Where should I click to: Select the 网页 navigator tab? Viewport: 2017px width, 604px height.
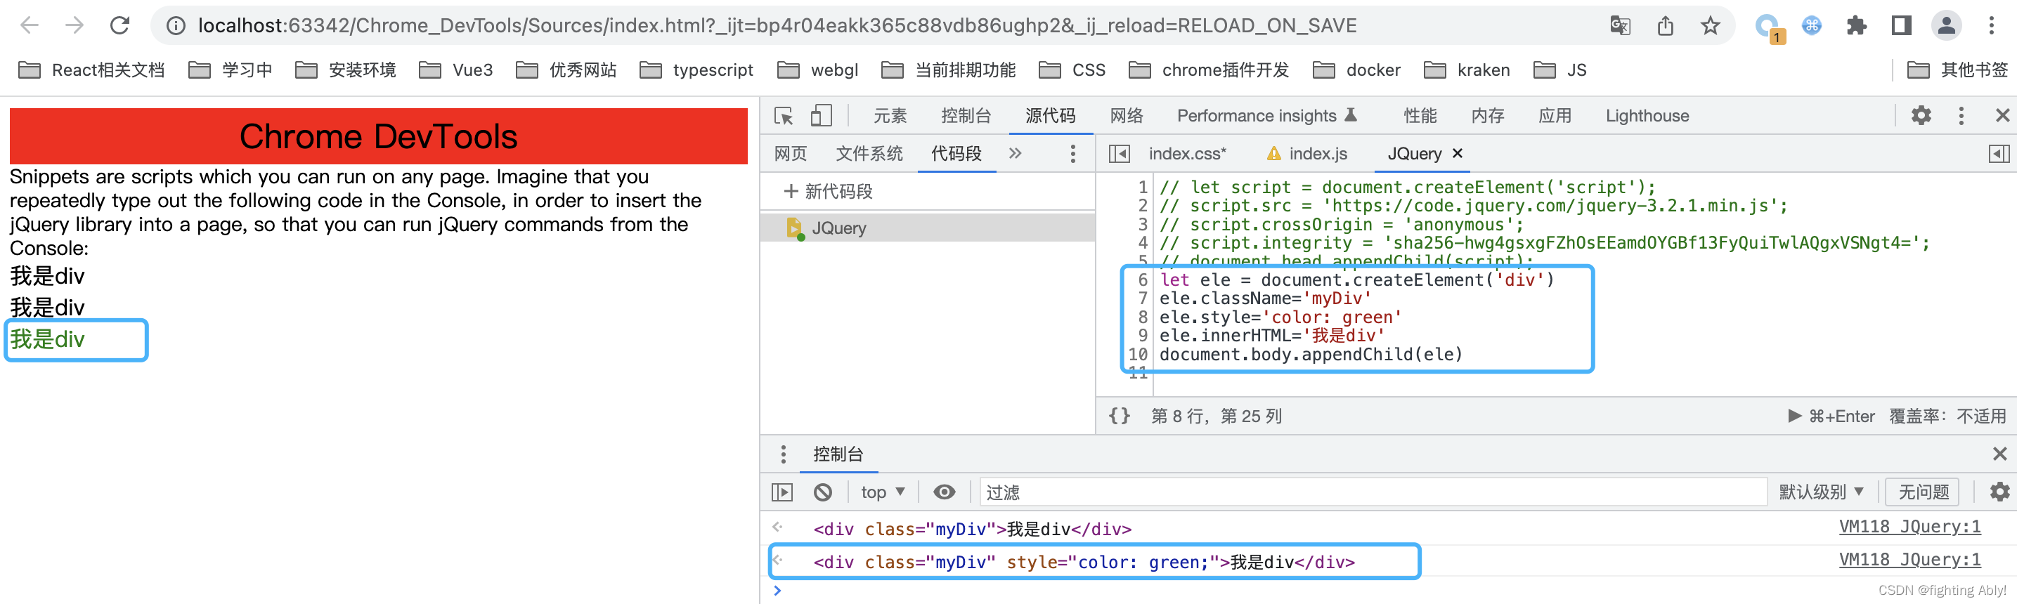pyautogui.click(x=790, y=153)
